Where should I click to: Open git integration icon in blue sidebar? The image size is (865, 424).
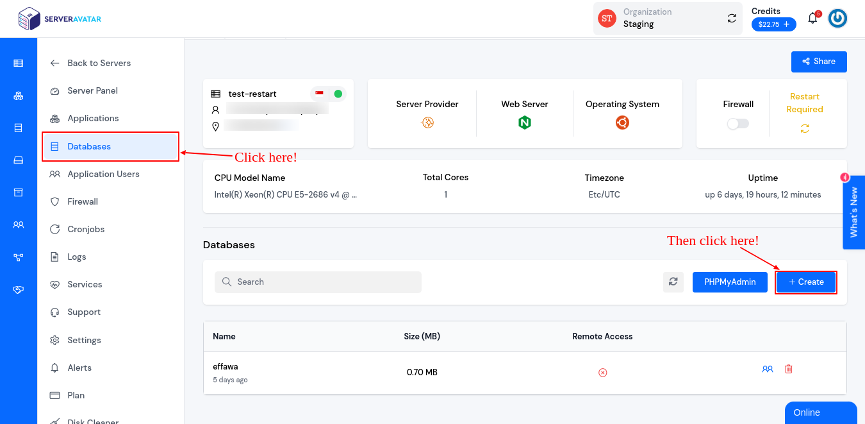point(19,257)
